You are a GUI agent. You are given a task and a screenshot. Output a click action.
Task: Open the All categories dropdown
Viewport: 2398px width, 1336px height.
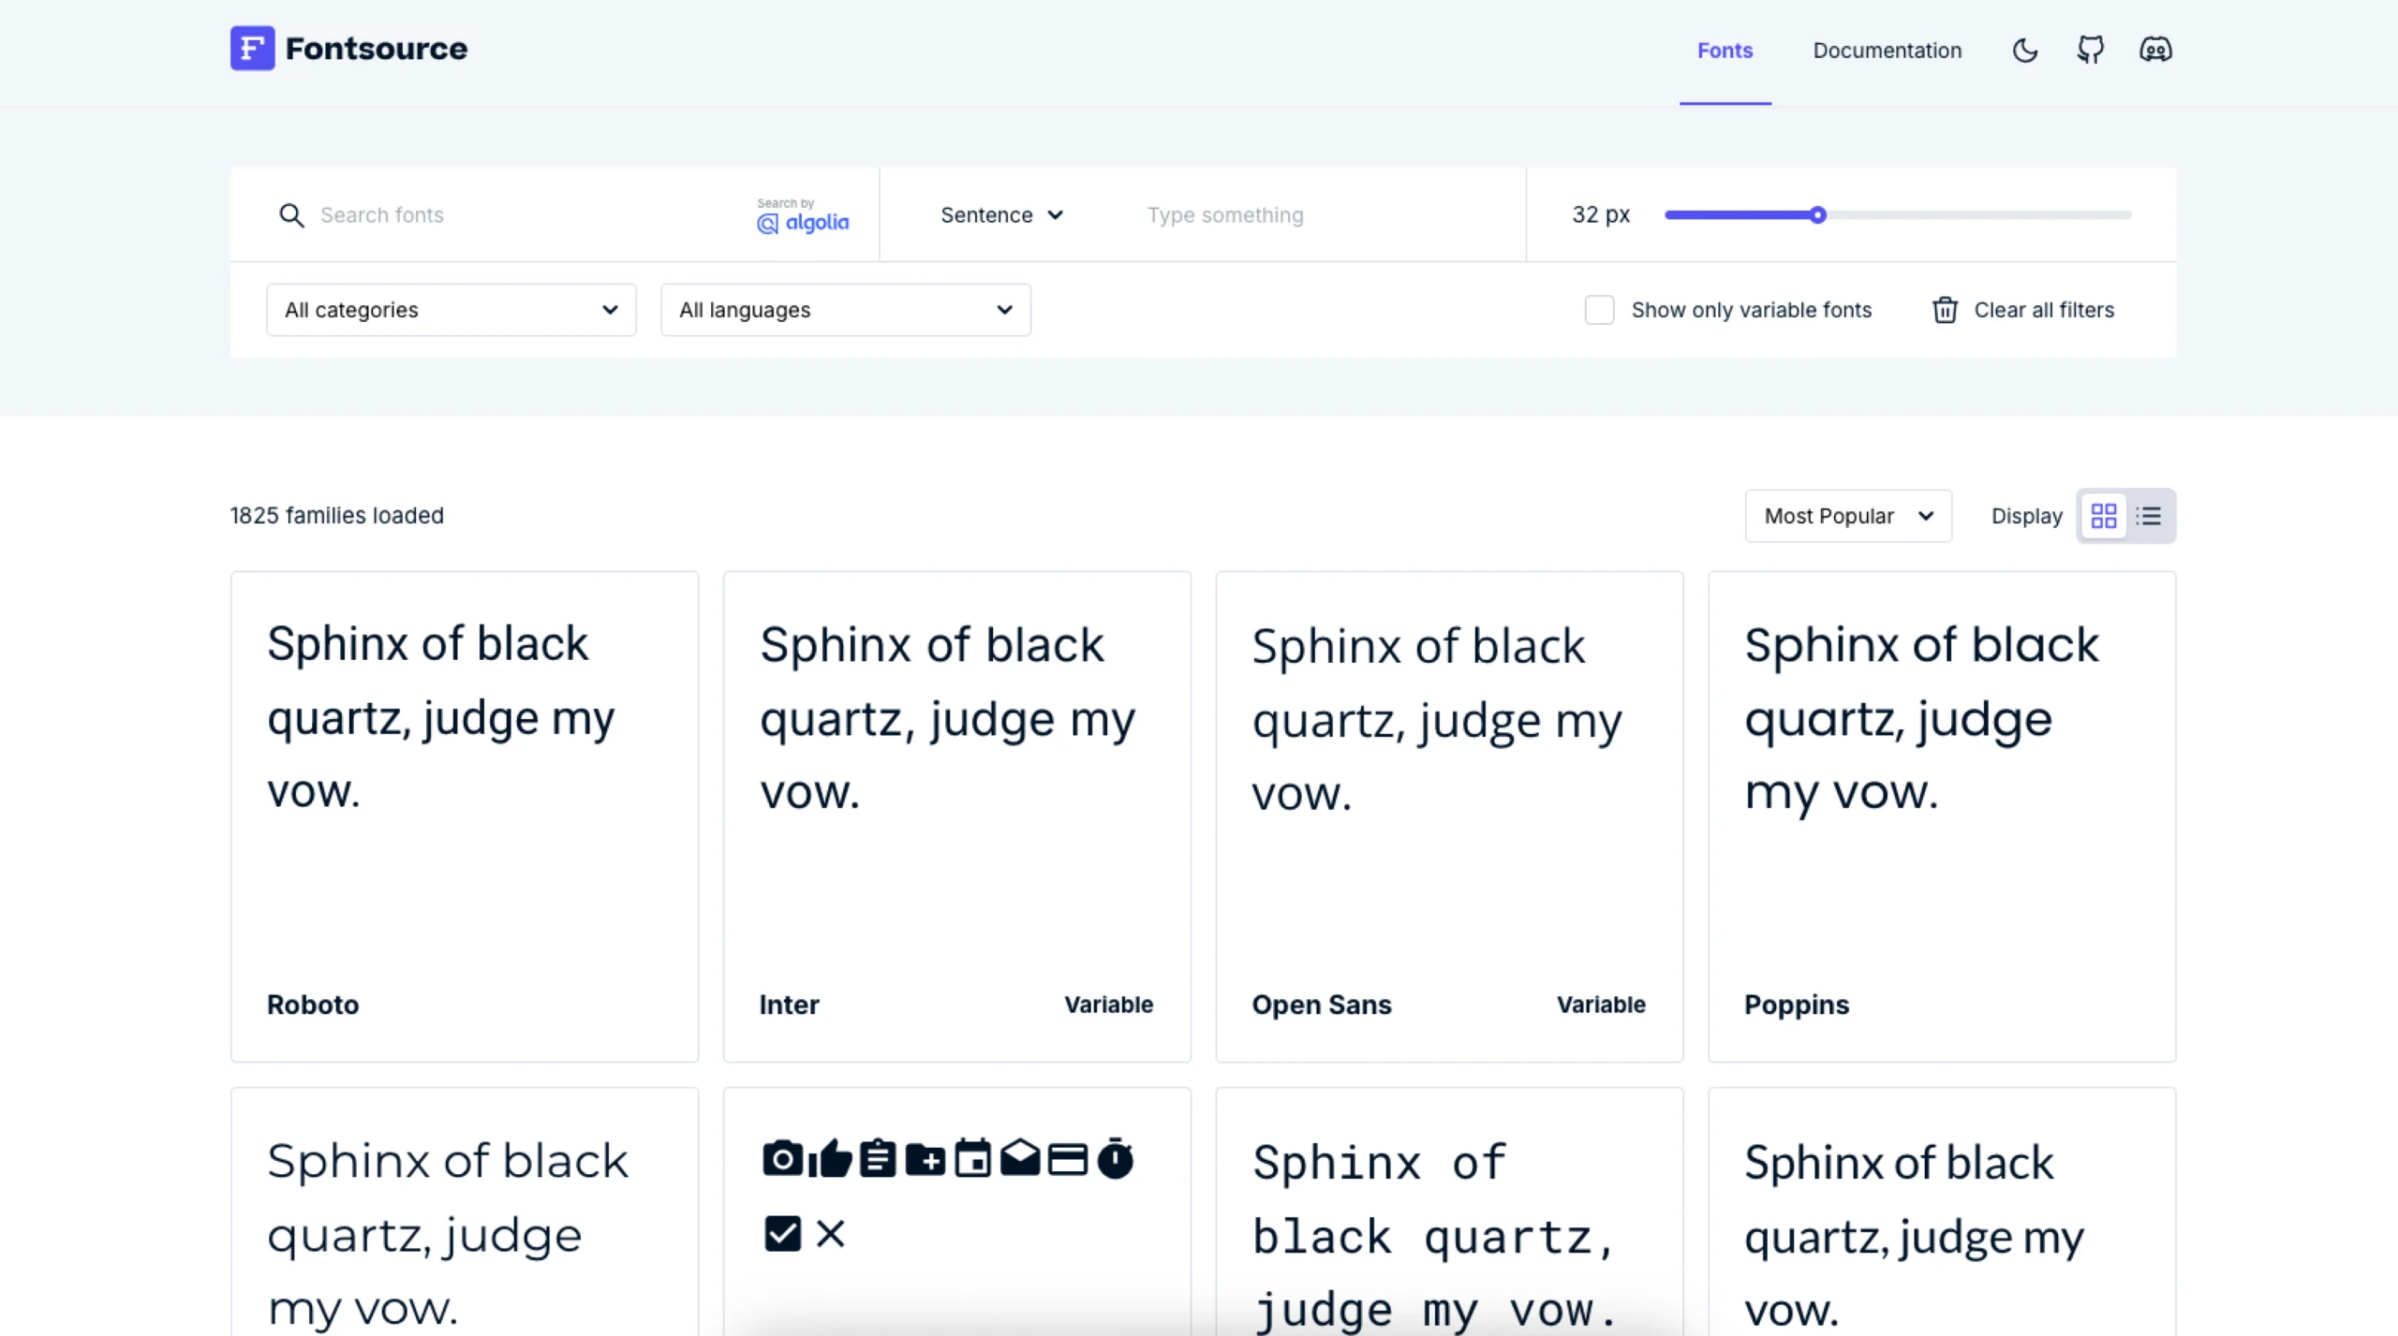[x=451, y=310]
